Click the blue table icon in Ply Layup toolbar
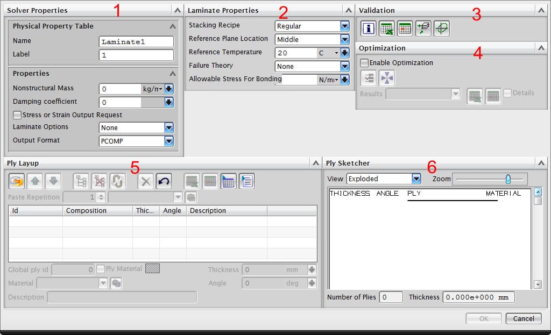551x335 pixels. (228, 181)
